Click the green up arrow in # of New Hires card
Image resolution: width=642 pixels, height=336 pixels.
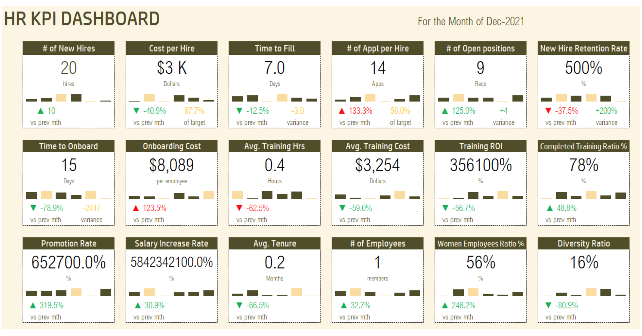(x=41, y=111)
